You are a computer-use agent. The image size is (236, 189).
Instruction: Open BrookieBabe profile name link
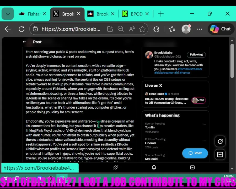163,52
